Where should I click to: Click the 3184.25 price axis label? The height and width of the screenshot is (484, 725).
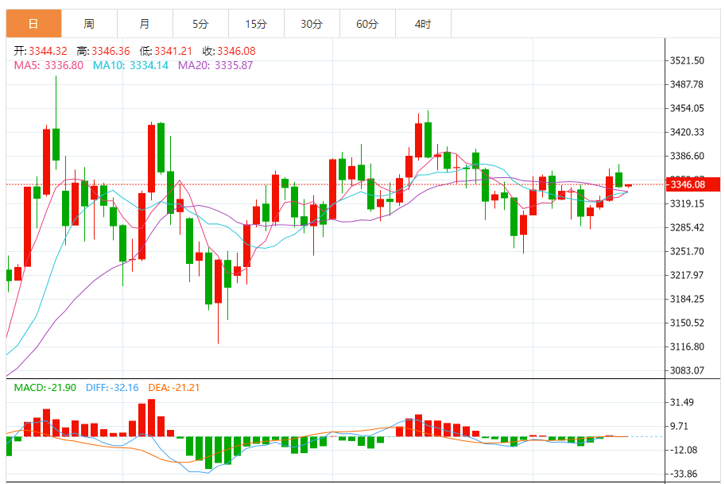click(687, 299)
